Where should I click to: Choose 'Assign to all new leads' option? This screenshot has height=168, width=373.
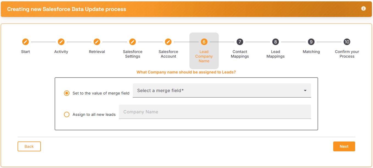(x=67, y=114)
